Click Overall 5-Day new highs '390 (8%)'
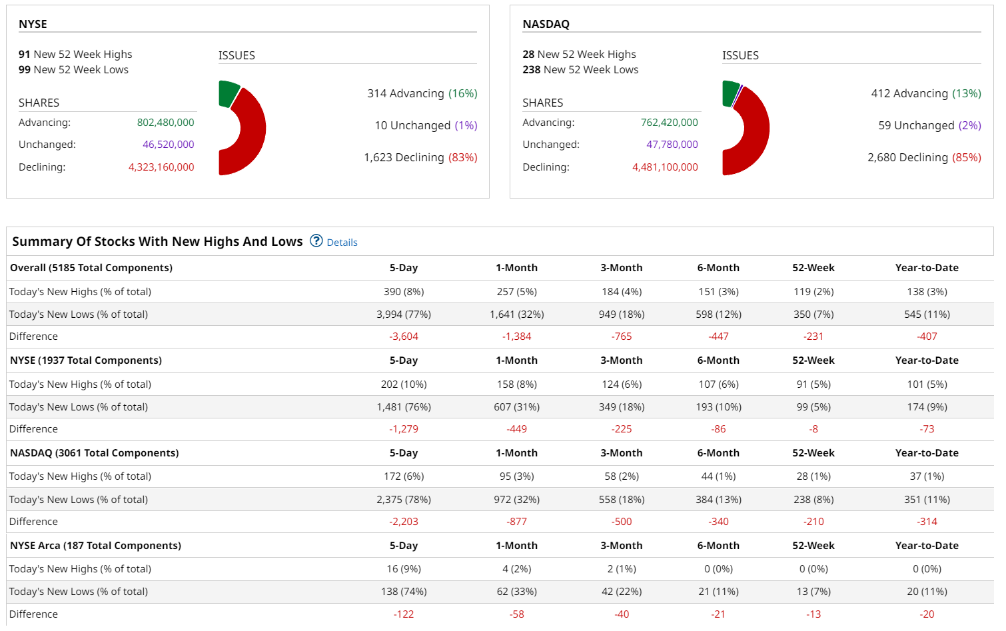This screenshot has width=1006, height=631. pos(404,292)
